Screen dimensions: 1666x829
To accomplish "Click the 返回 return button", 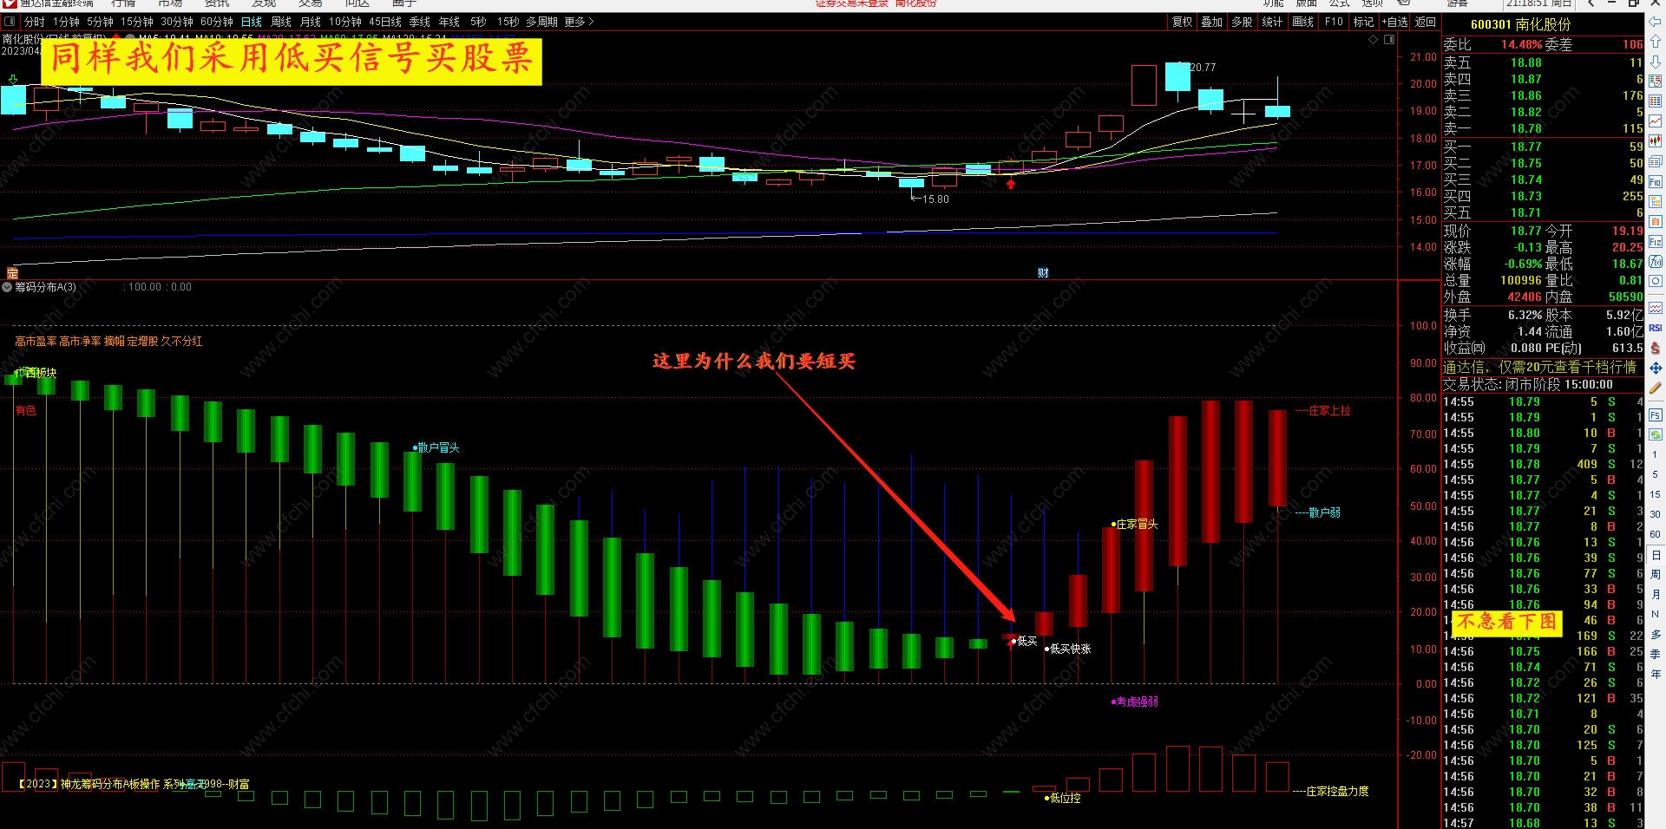I will [x=1425, y=22].
